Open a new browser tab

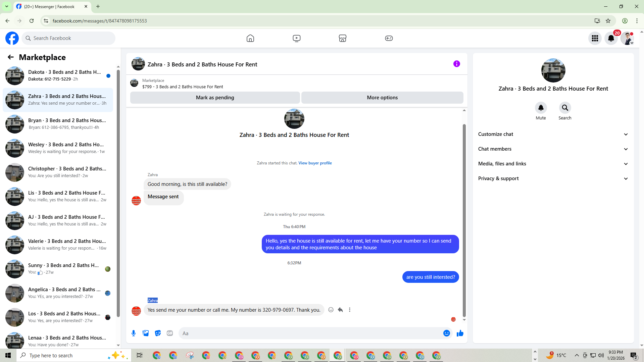coord(98,6)
